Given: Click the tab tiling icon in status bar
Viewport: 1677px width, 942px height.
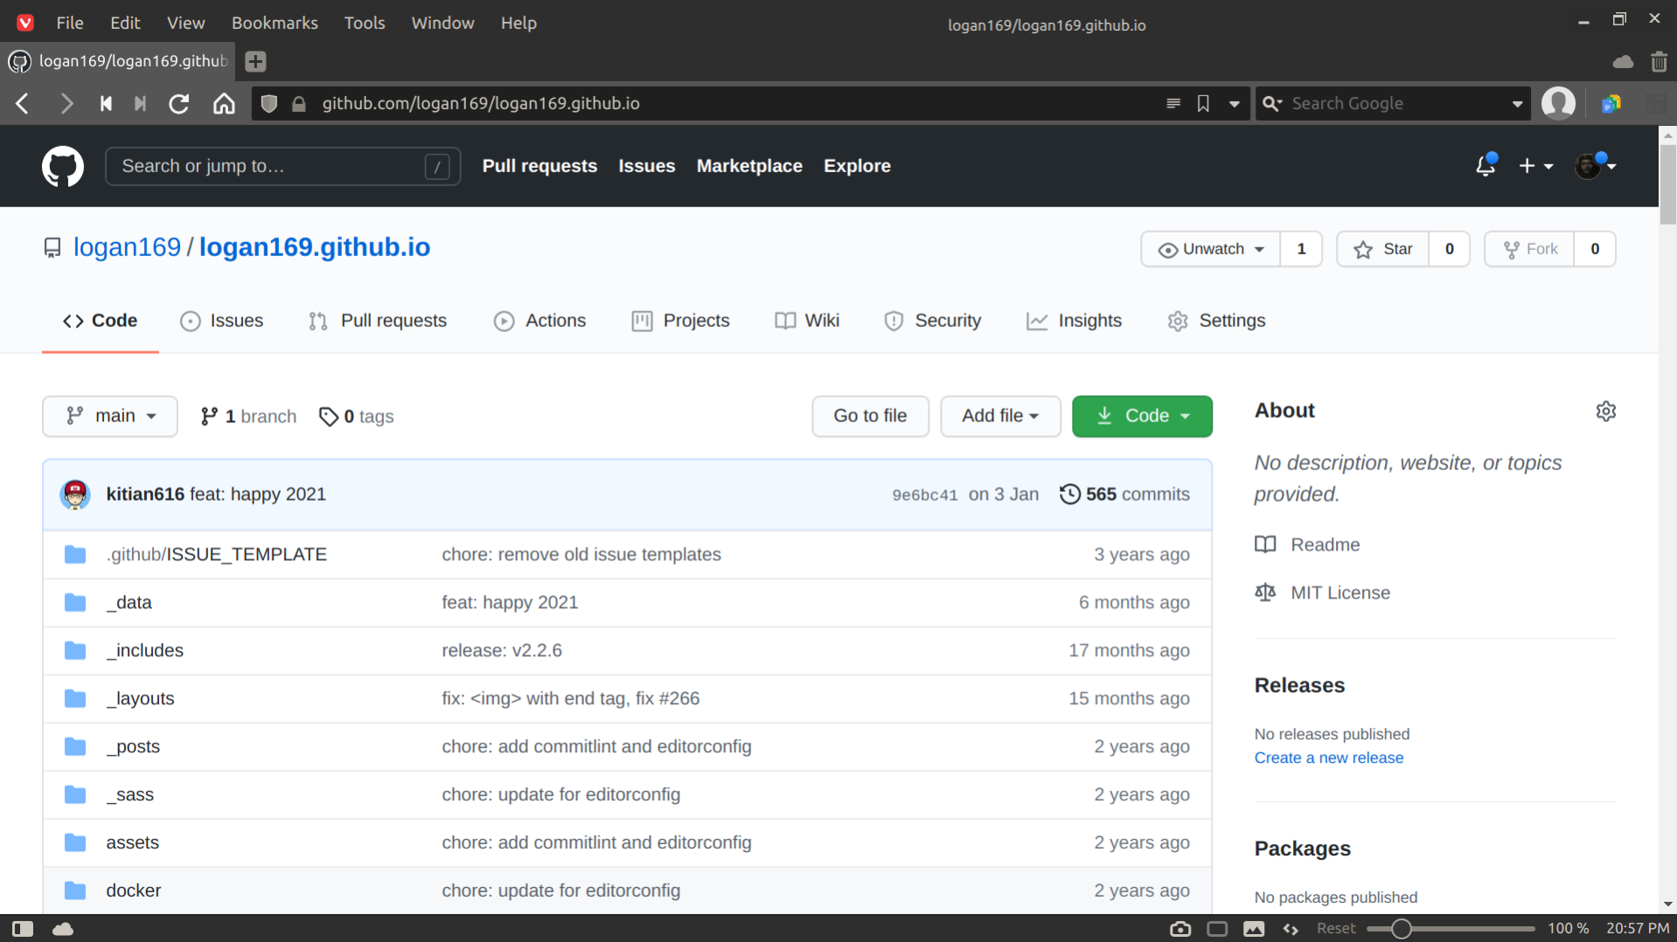Looking at the screenshot, I should tap(1217, 929).
